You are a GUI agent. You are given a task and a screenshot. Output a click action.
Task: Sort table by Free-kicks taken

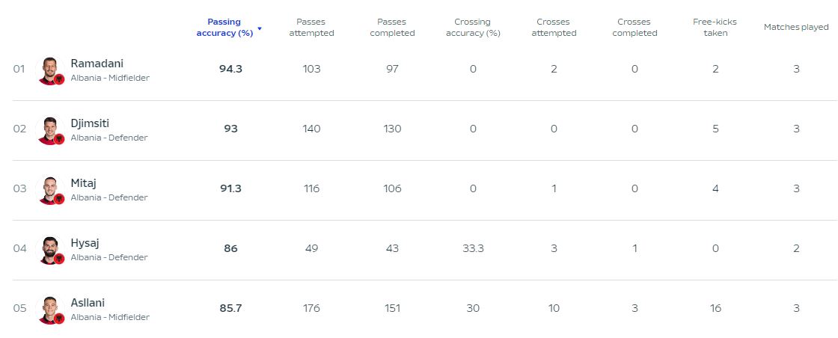715,27
